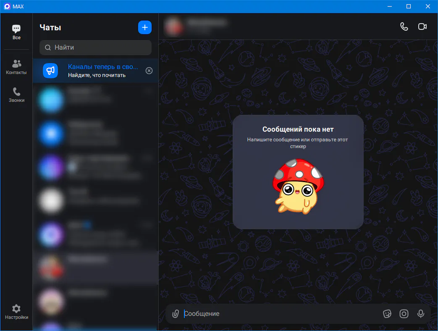Image resolution: width=438 pixels, height=331 pixels.
Task: Open chat profile avatar in header
Action: 174,26
